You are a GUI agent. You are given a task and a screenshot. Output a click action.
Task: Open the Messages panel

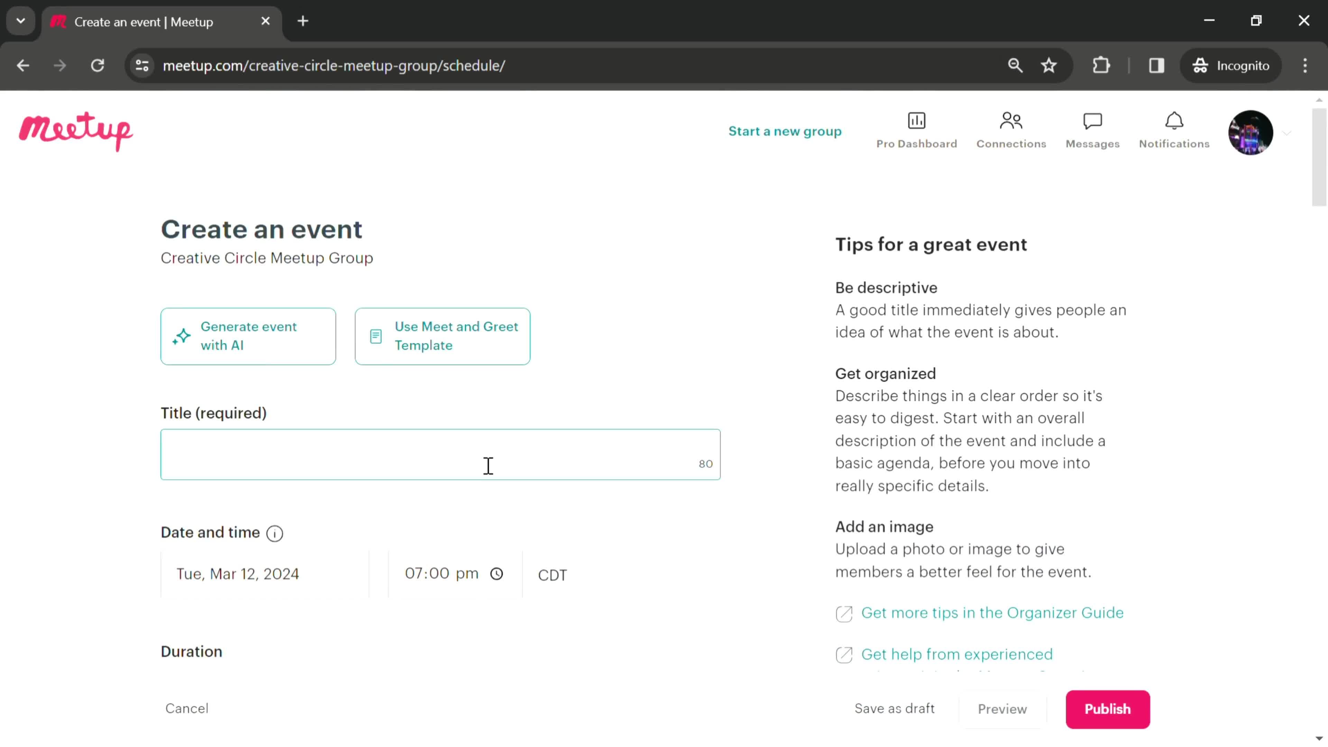click(1092, 130)
